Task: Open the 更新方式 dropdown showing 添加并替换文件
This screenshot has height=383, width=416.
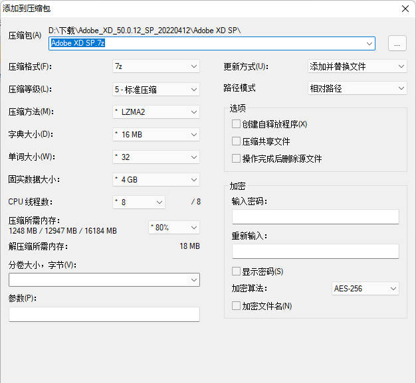Action: pyautogui.click(x=357, y=66)
